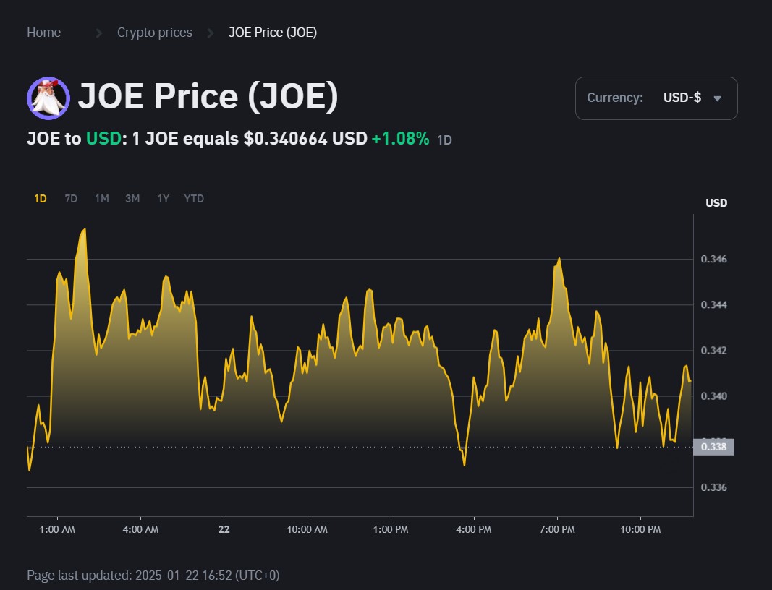
Task: Click the 1:00 PM time axis label
Action: coord(391,529)
